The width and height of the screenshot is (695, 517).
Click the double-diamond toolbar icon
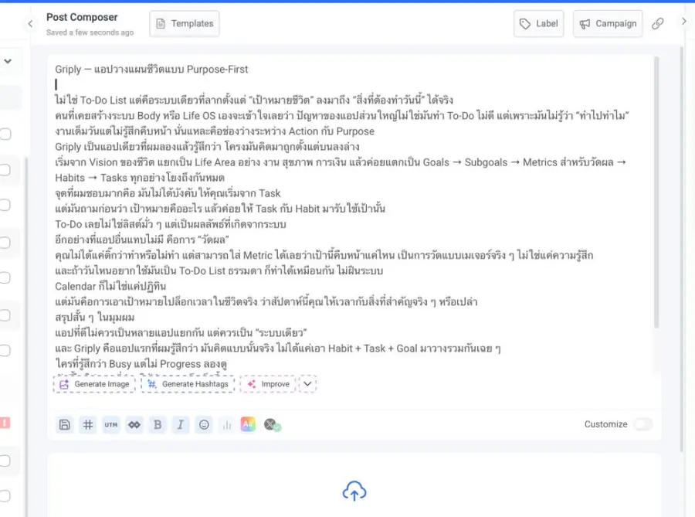pyautogui.click(x=134, y=425)
